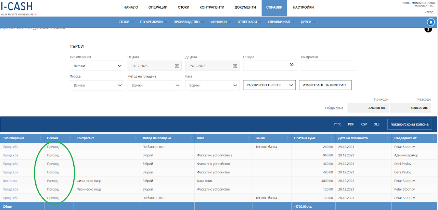Open the ОТЧЕТ КАСИ submenu
The image size is (438, 210).
[249, 22]
